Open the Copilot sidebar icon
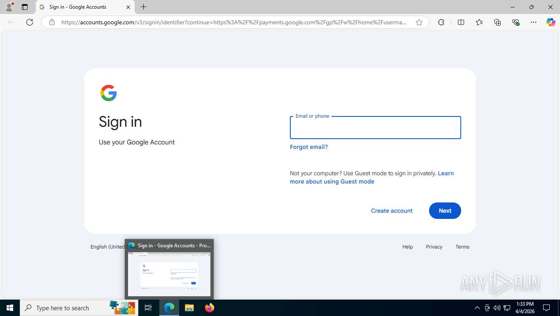The height and width of the screenshot is (316, 560). (x=551, y=22)
